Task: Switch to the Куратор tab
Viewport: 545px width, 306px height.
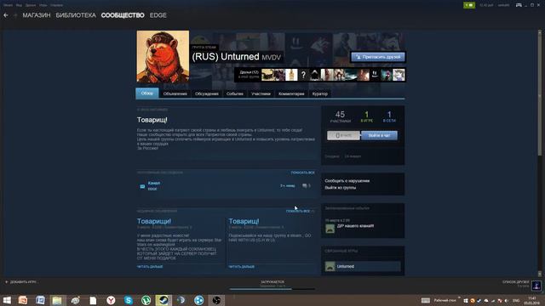Action: (320, 93)
